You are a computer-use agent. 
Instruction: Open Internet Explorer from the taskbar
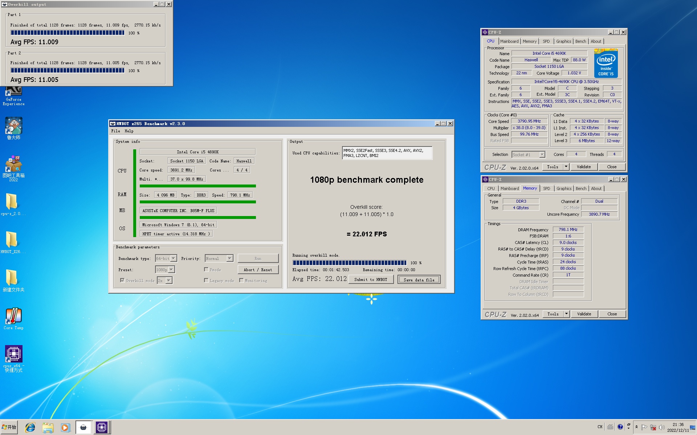click(30, 427)
